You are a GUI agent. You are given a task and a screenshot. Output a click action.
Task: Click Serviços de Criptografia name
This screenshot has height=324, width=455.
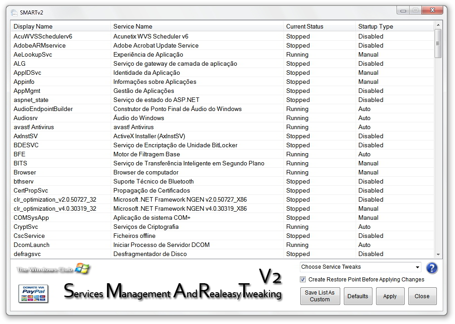tap(146, 227)
